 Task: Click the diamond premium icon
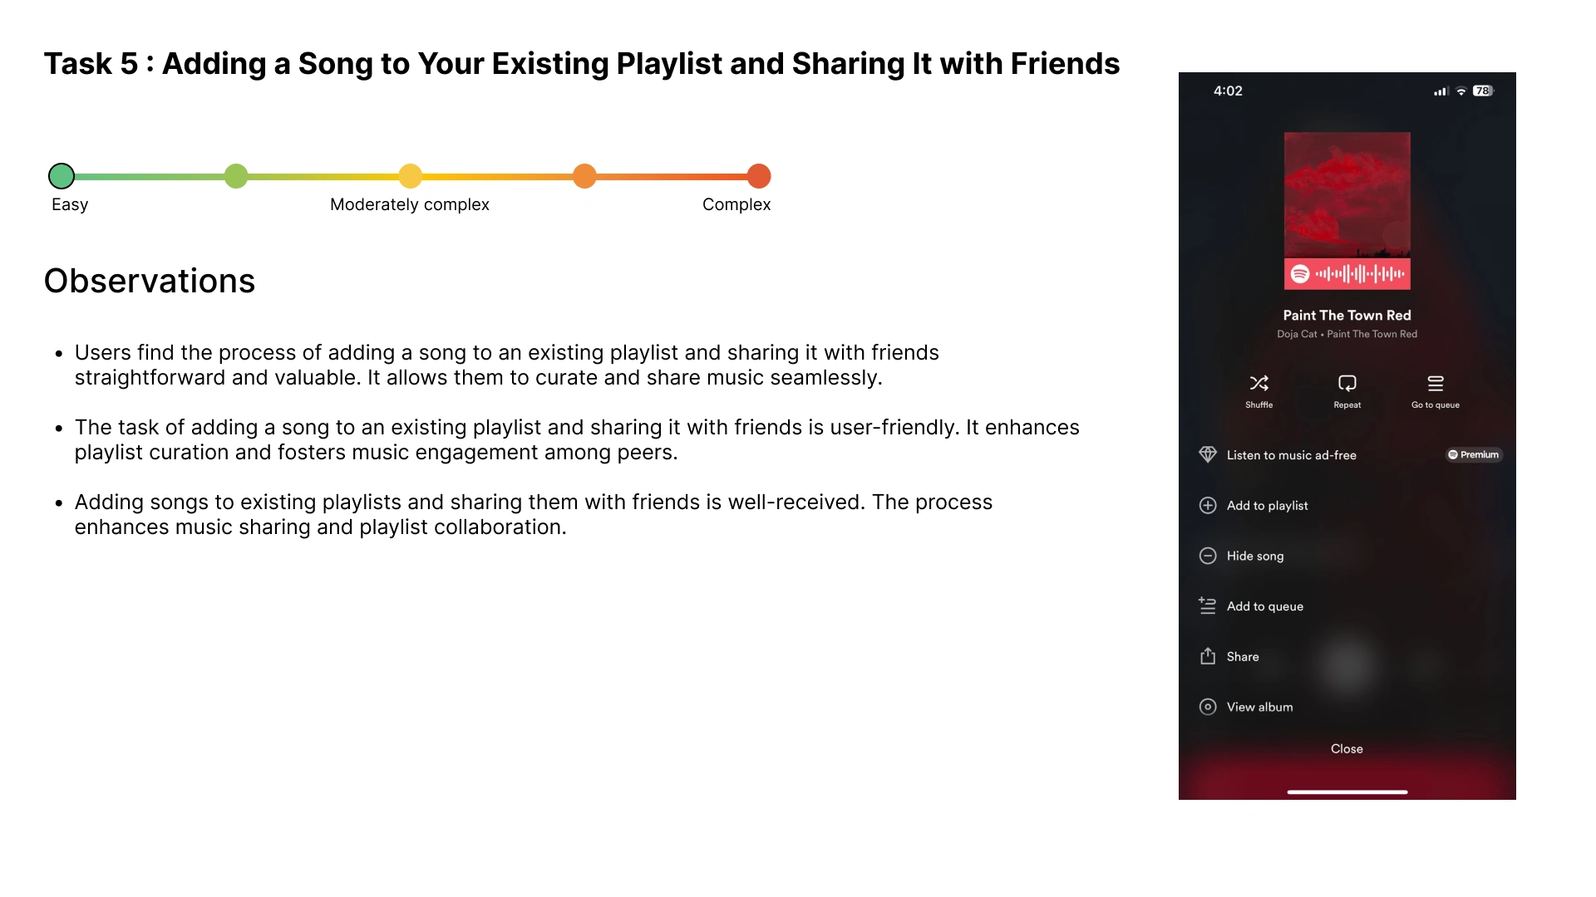click(1208, 455)
